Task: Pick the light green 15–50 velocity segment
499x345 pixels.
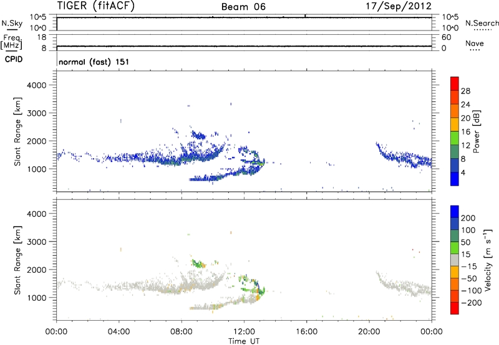Action: pyautogui.click(x=455, y=248)
